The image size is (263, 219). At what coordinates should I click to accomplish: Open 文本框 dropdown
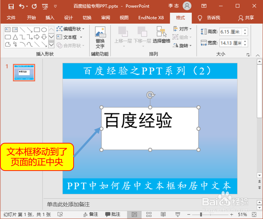pos(69,37)
